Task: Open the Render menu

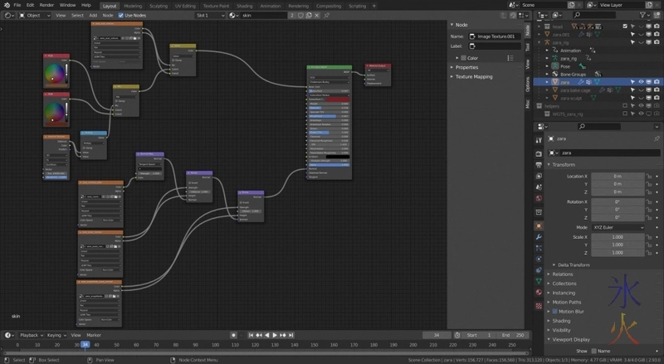Action: [46, 5]
